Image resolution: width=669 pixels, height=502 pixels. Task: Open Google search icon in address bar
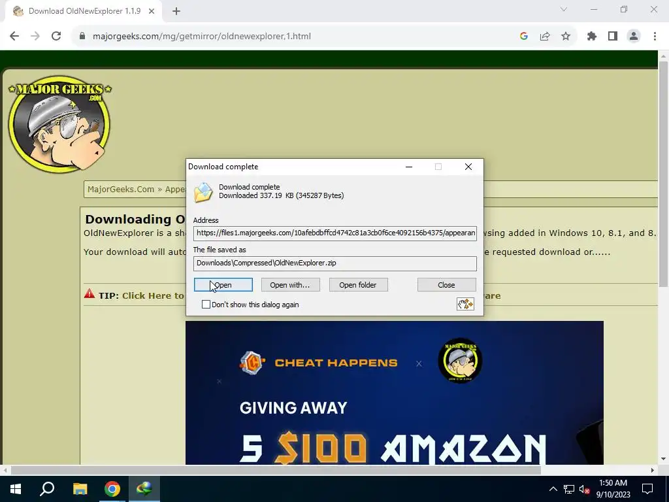coord(524,37)
